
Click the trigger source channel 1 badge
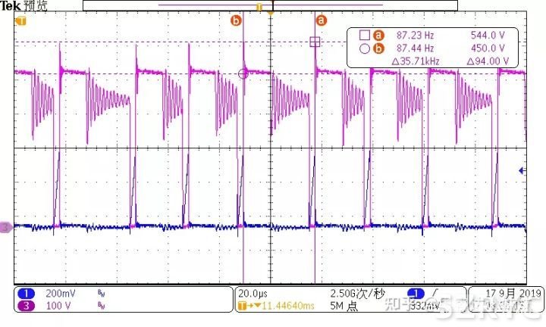pos(415,293)
